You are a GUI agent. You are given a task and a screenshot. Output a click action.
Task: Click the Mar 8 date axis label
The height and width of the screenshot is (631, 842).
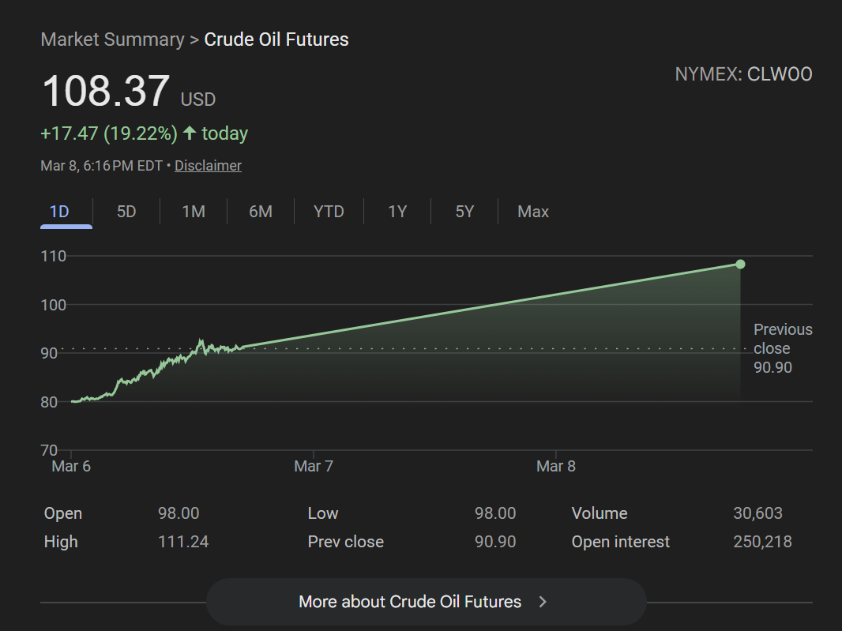[x=556, y=466]
